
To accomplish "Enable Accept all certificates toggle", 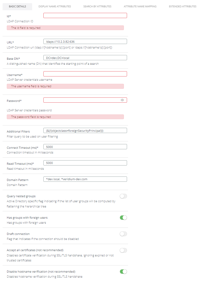I will [123, 250].
